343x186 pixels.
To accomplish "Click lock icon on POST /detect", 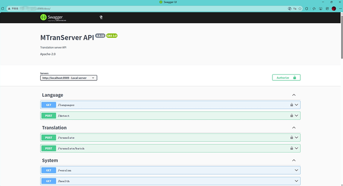I will (x=292, y=116).
